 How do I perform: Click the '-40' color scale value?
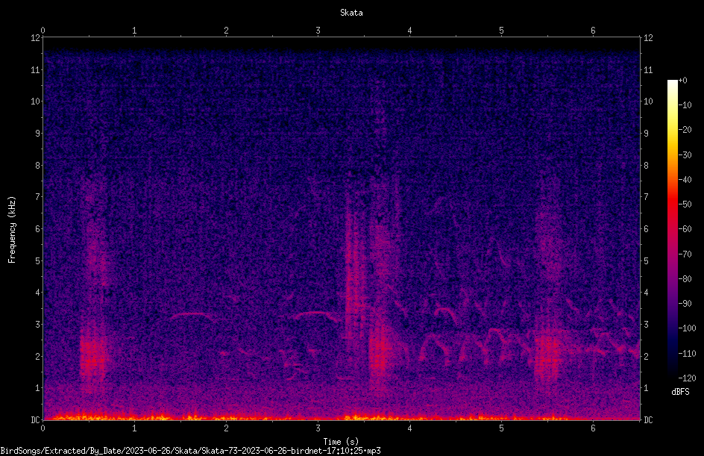tap(685, 180)
